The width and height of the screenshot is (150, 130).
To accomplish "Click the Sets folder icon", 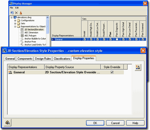I will click(x=19, y=23).
